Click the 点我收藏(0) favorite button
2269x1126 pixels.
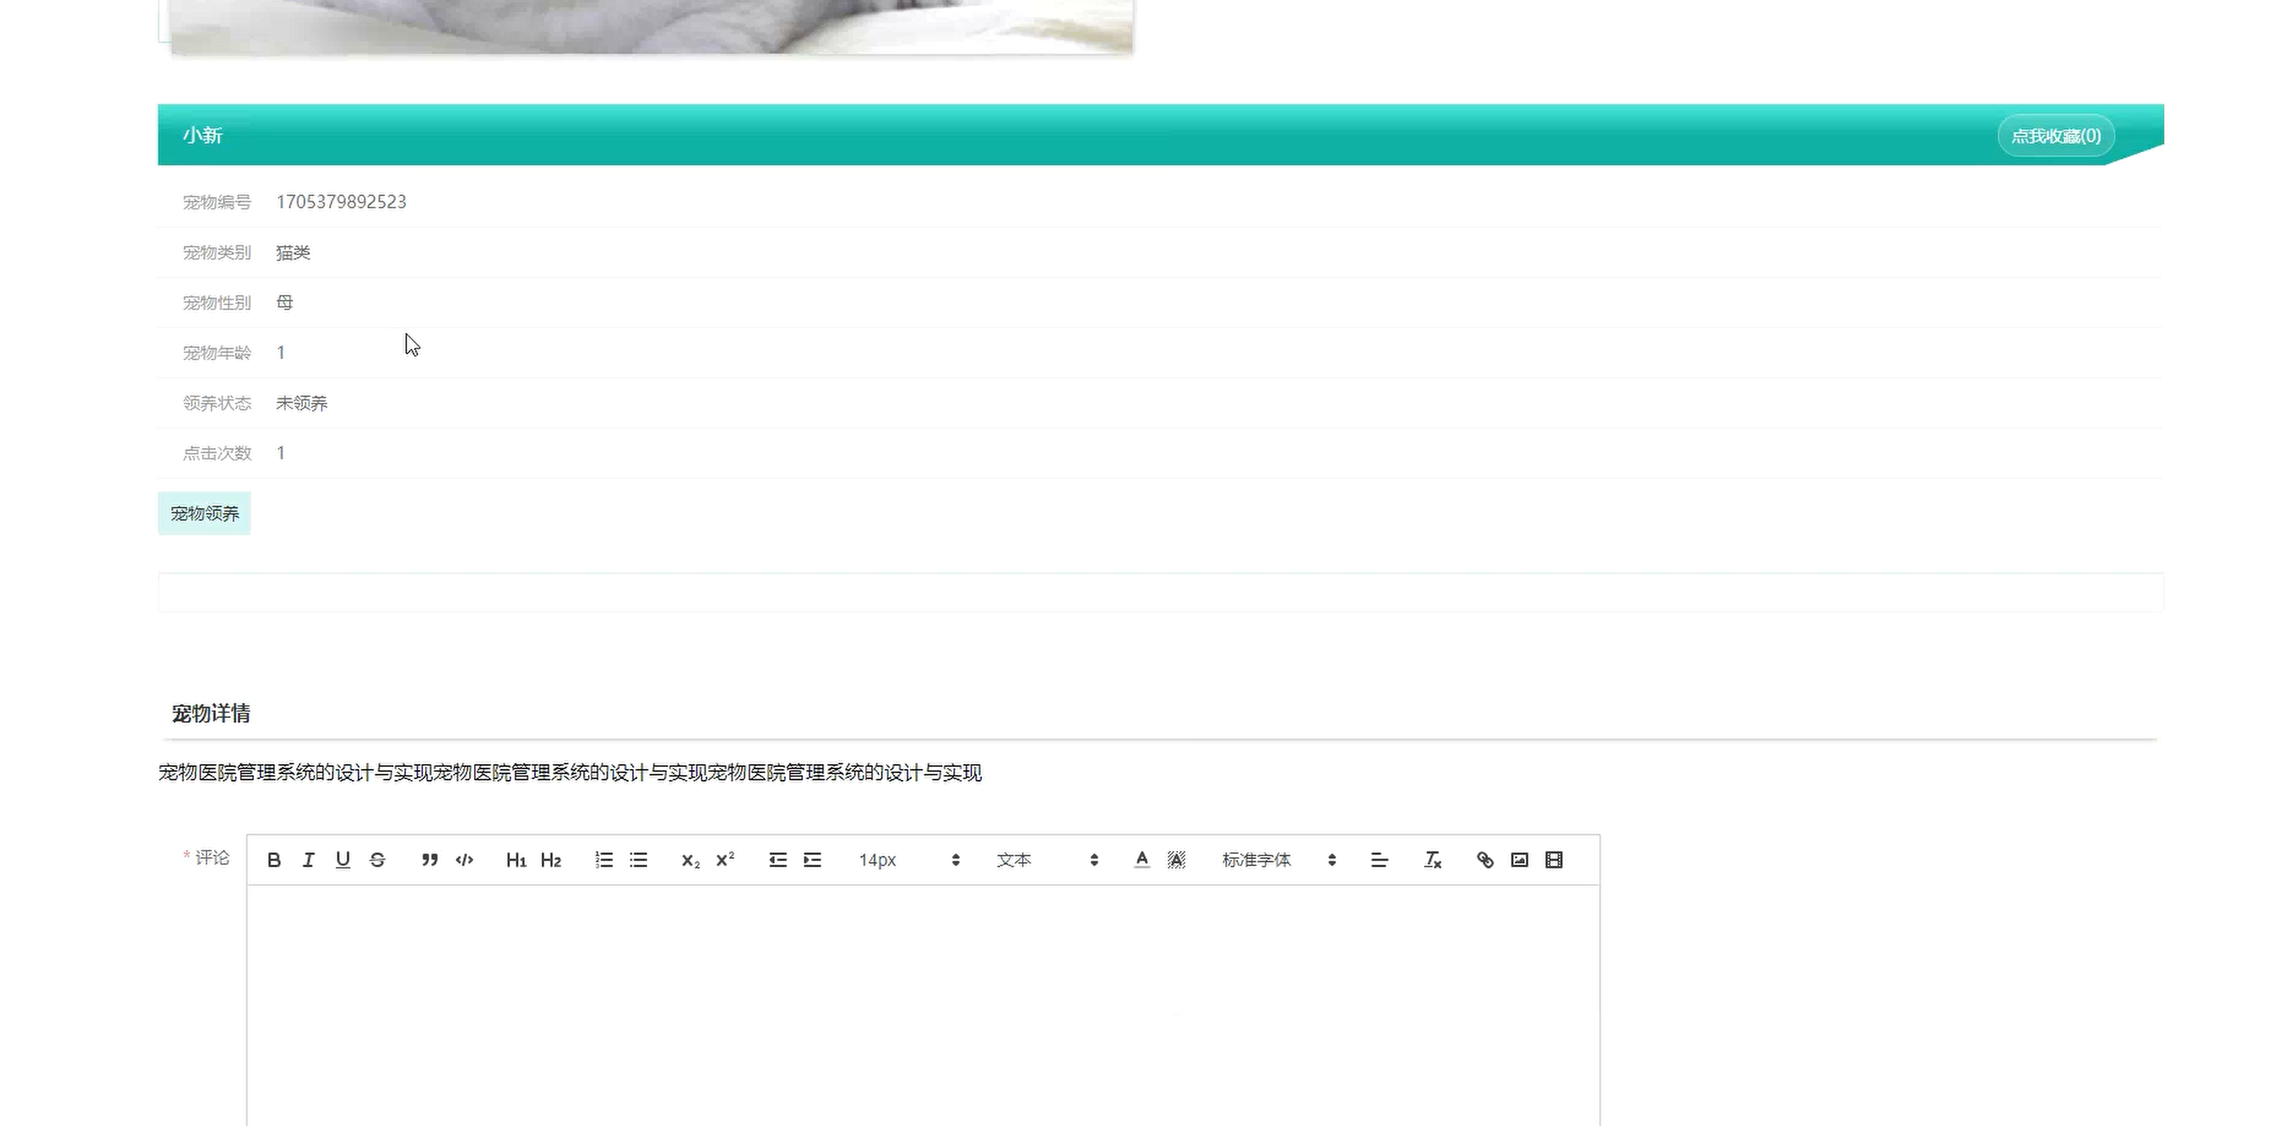point(2056,136)
